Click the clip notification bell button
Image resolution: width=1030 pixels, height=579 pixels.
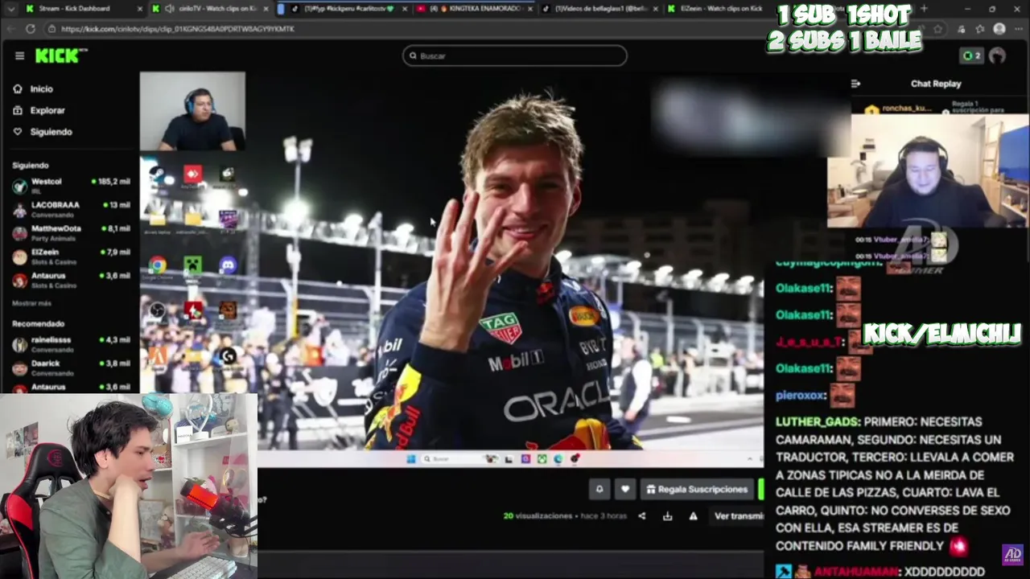click(x=599, y=489)
